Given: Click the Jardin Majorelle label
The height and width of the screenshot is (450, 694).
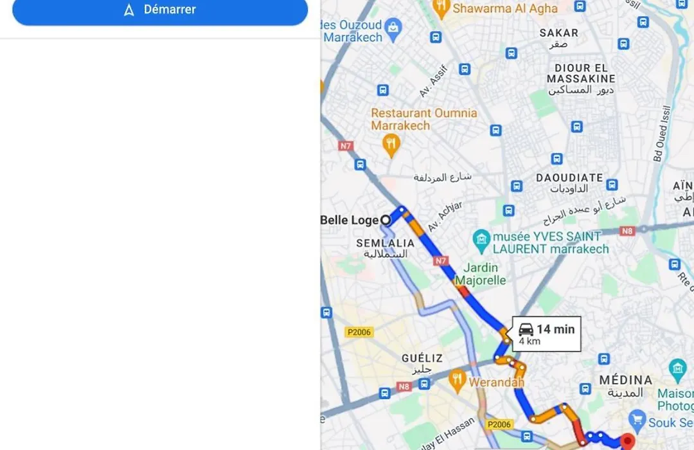Looking at the screenshot, I should pos(480,274).
